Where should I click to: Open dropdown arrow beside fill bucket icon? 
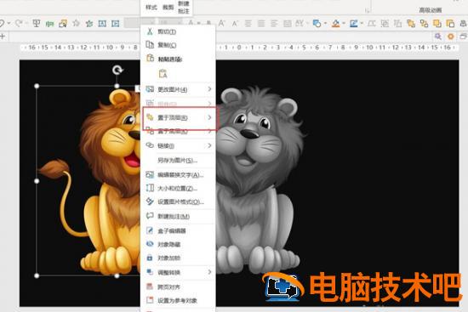pos(344,23)
